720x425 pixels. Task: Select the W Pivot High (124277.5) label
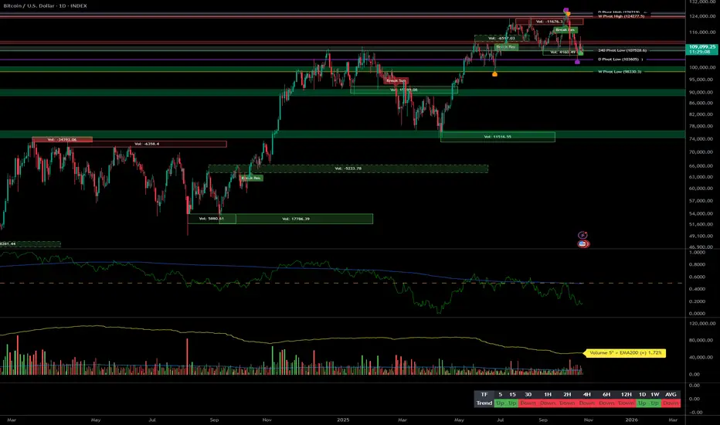(x=621, y=16)
